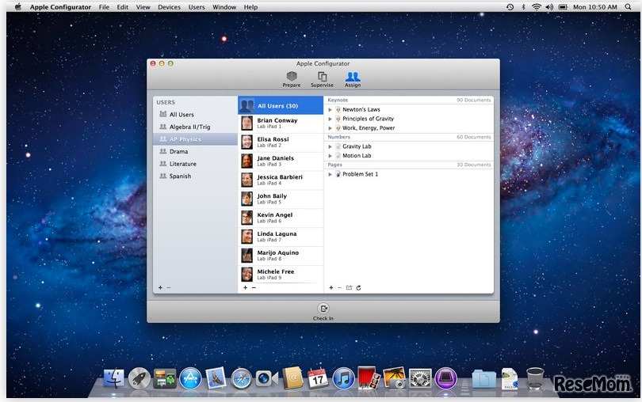Screen dimensions: 642x402
Task: Add a new group with sidebar plus
Action: [x=160, y=287]
